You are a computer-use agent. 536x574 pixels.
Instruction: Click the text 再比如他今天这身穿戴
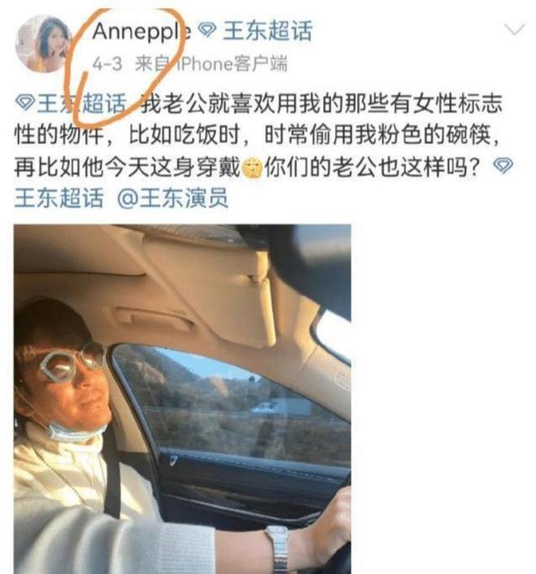128,167
